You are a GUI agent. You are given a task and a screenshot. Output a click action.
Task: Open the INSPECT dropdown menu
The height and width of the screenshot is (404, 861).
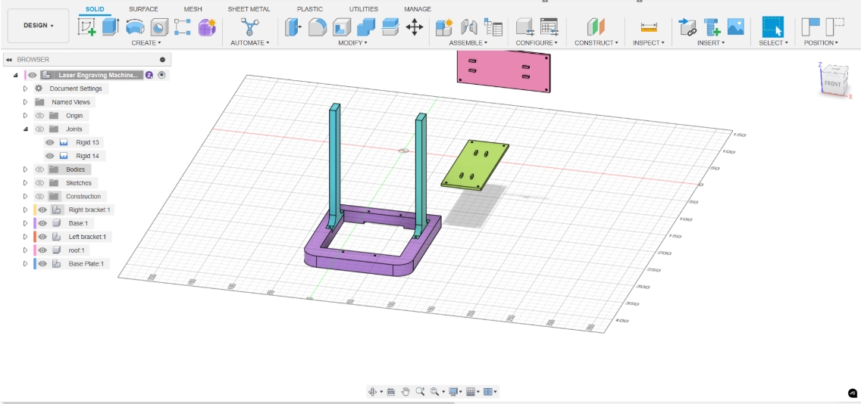click(x=649, y=43)
